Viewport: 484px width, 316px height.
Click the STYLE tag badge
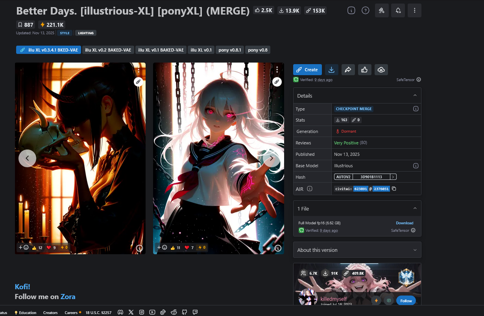pos(65,33)
